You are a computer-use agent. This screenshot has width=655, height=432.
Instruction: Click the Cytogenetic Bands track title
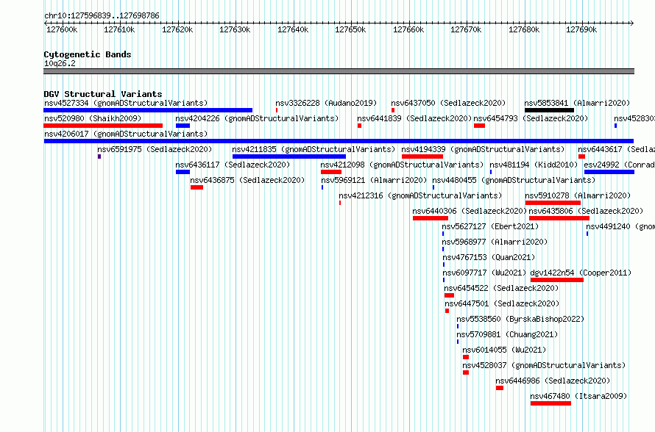(88, 54)
